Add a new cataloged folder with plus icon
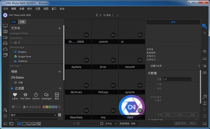 tap(59, 28)
